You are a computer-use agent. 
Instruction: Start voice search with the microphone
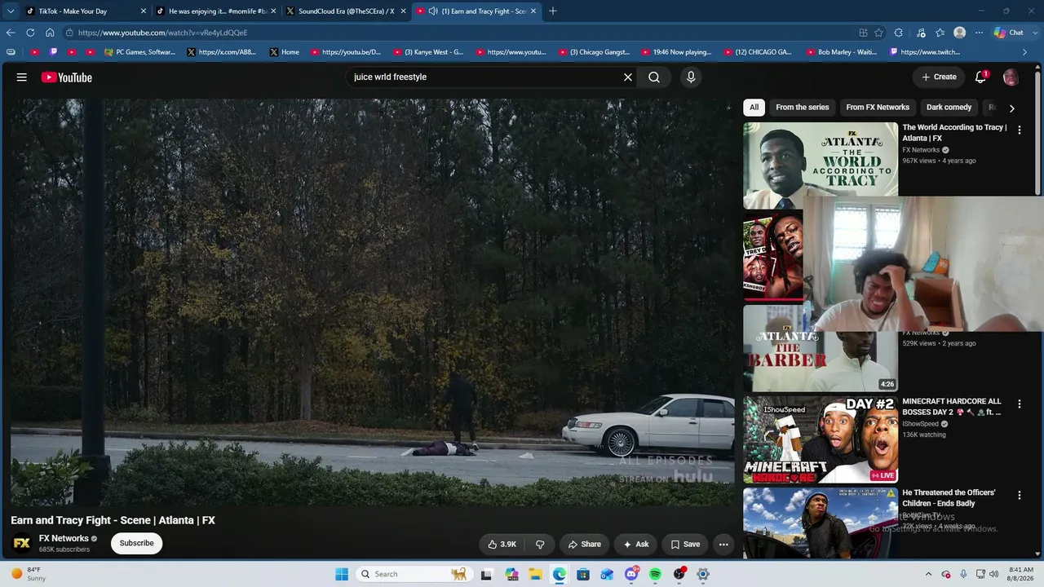coord(691,77)
